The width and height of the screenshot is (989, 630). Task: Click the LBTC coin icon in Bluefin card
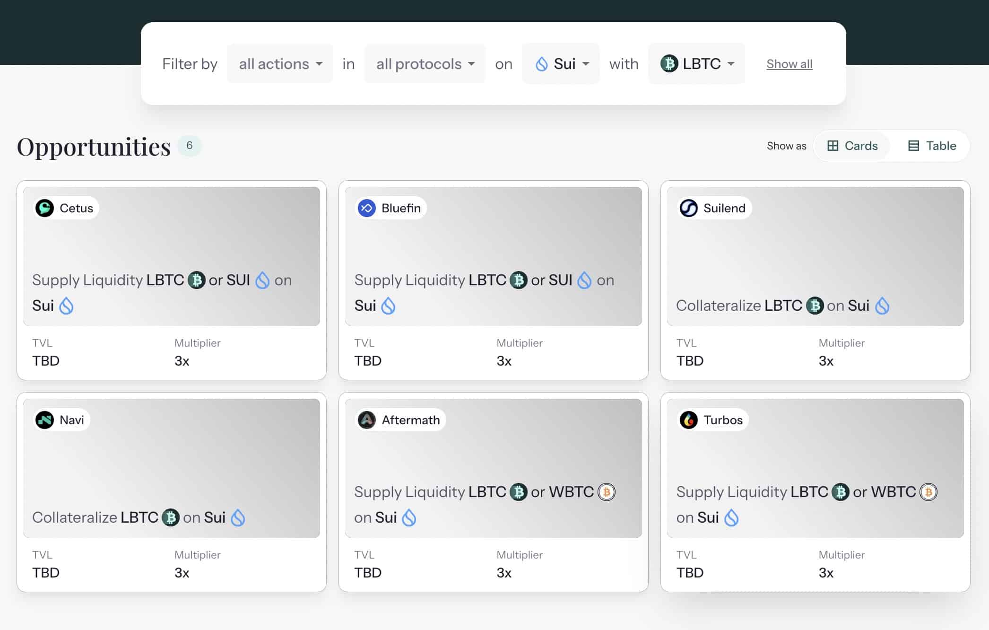[x=519, y=280]
